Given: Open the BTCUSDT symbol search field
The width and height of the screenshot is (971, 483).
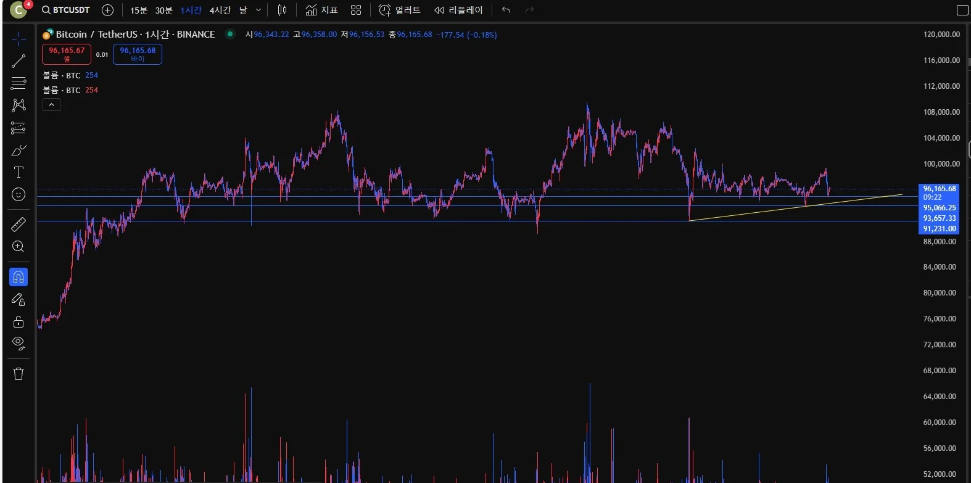Looking at the screenshot, I should coord(66,10).
